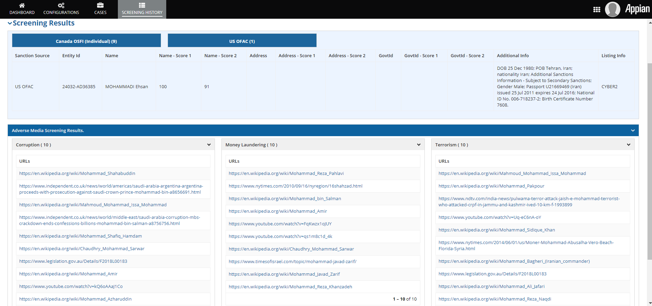Select the MOHAMMADI Ehsan name cell
652x306 pixels.
[126, 86]
